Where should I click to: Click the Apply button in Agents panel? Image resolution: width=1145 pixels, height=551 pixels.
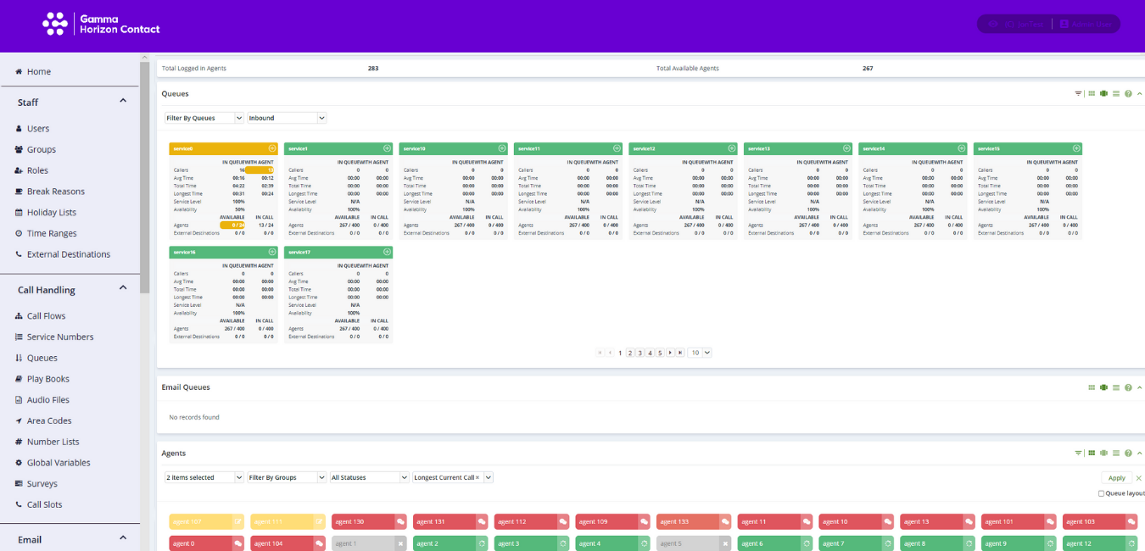1116,478
